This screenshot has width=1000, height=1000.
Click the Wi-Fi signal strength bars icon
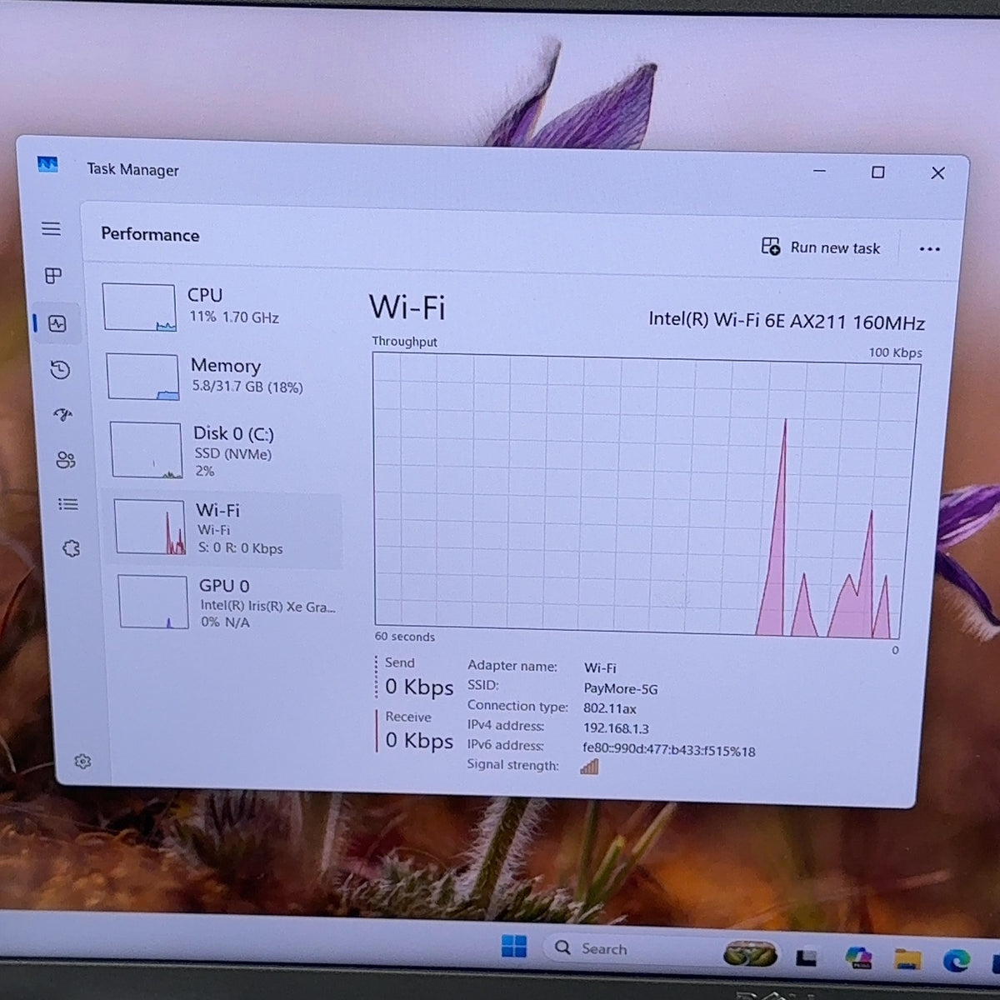[589, 767]
